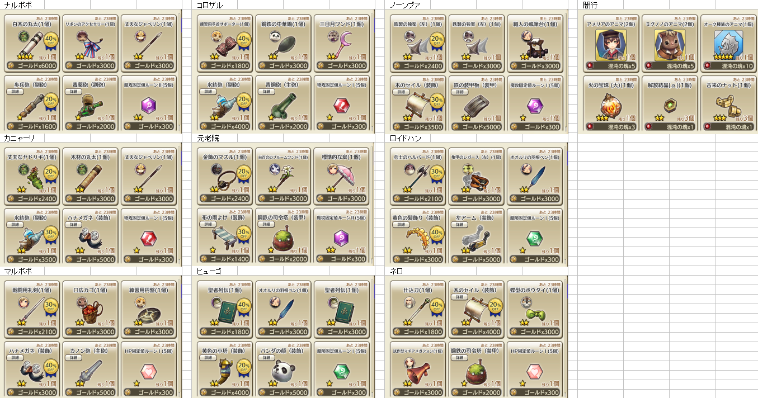The height and width of the screenshot is (398, 758).
Task: Click the ゴールドx6000 price bar
Action: 32,66
